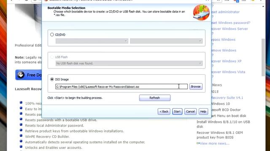Click the 'Windows 10' news item

click(x=220, y=104)
